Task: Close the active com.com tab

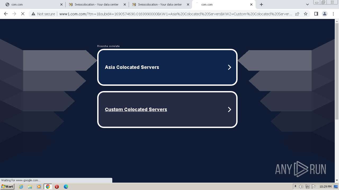Action: [251, 4]
